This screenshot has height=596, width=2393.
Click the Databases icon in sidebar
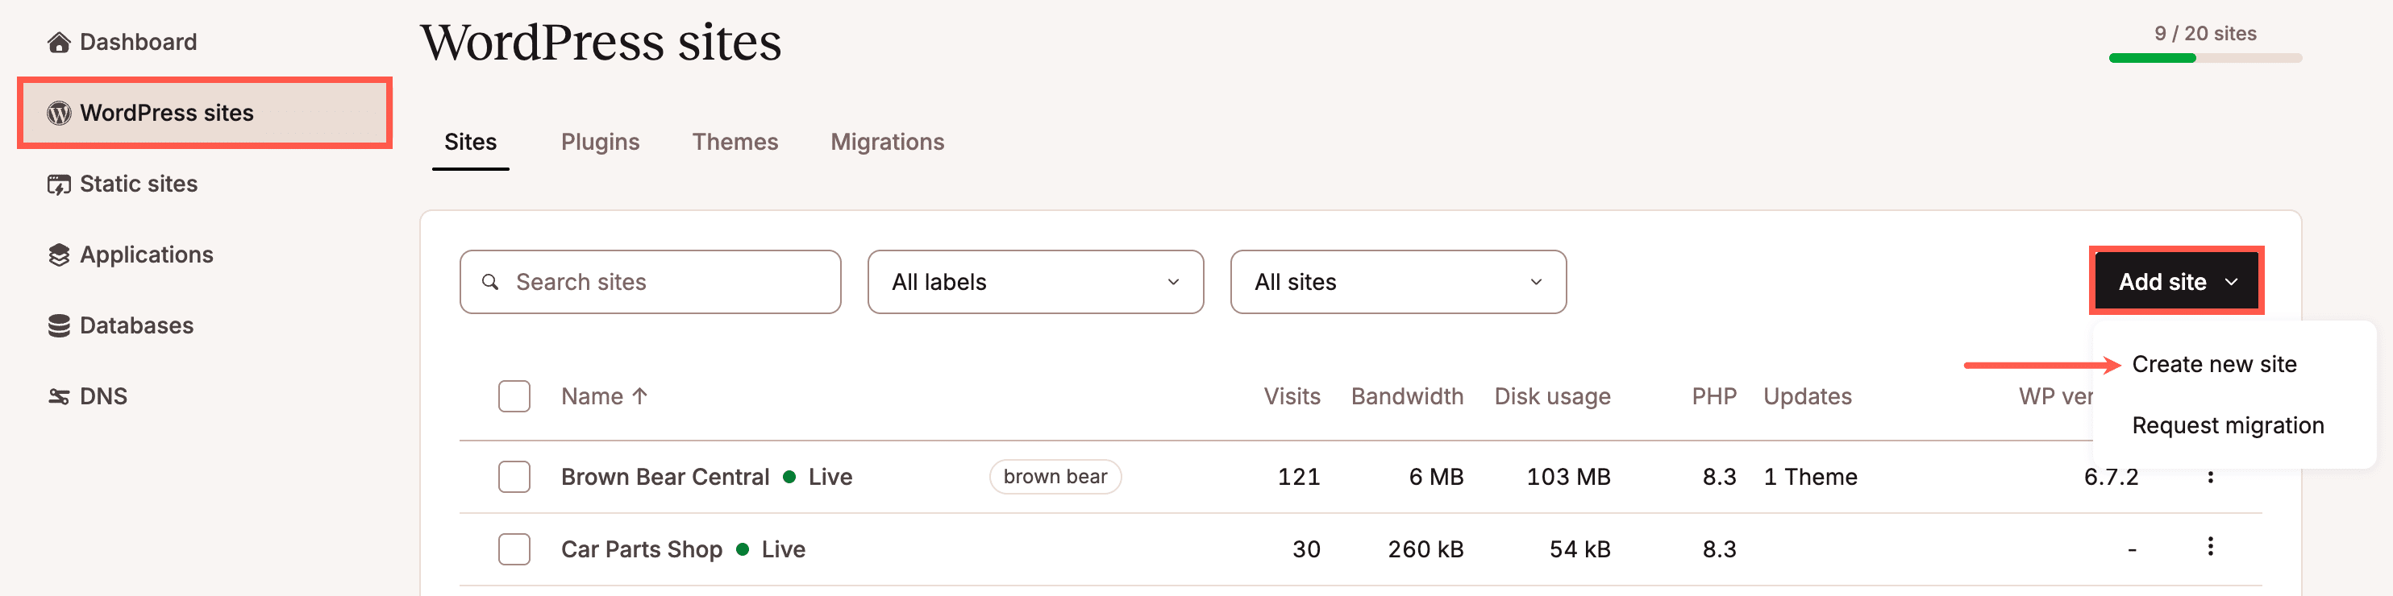59,326
